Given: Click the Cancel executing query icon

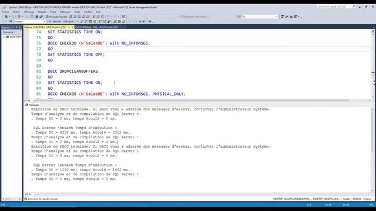Looking at the screenshot, I should point(77,22).
